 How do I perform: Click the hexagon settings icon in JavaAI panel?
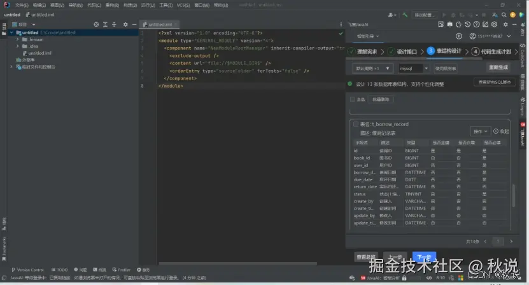[494, 24]
